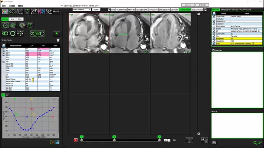The image size is (264, 148).
Task: Select the RV tab above the volume curve
Action: (7, 95)
